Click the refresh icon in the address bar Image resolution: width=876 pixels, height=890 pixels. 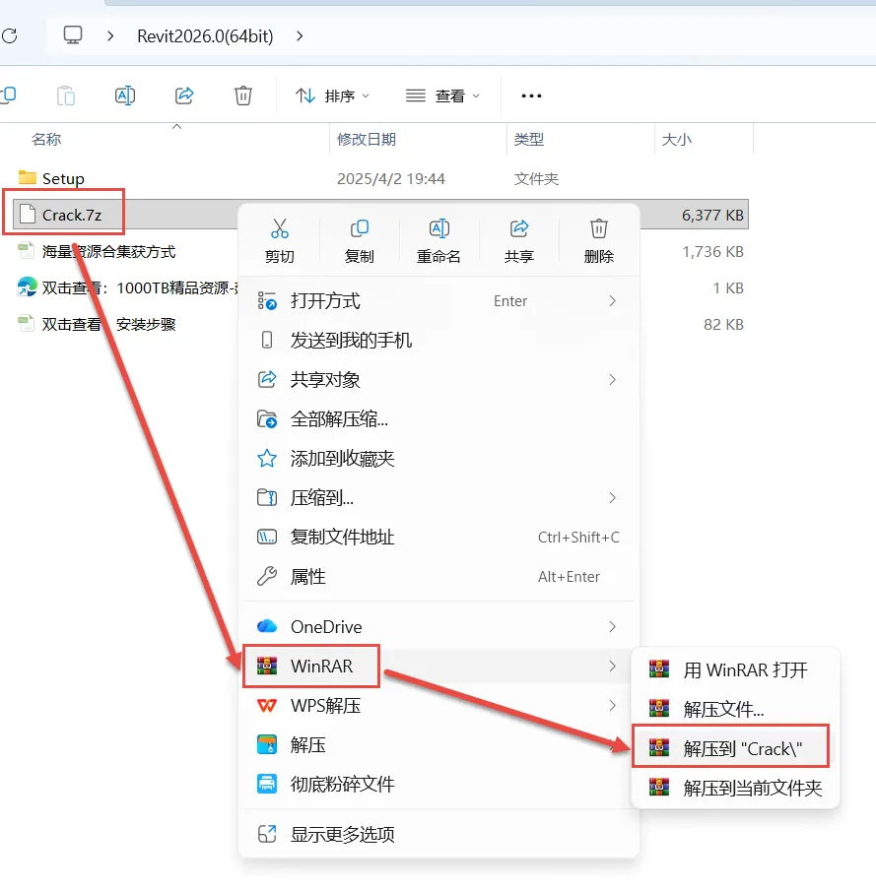click(10, 36)
